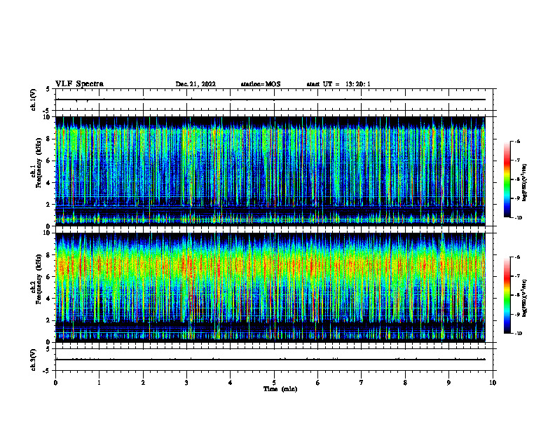Viewport: 555px width, 429px height.
Task: Click the "10" kHz tick of ch.1 spectrogram
Action: click(46, 117)
